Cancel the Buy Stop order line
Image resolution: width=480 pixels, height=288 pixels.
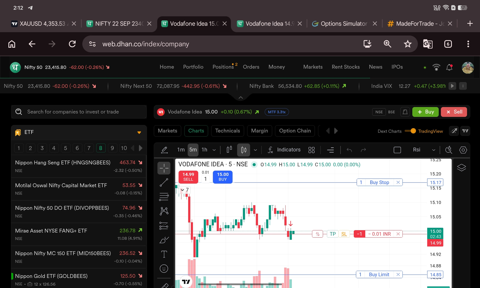pyautogui.click(x=398, y=182)
